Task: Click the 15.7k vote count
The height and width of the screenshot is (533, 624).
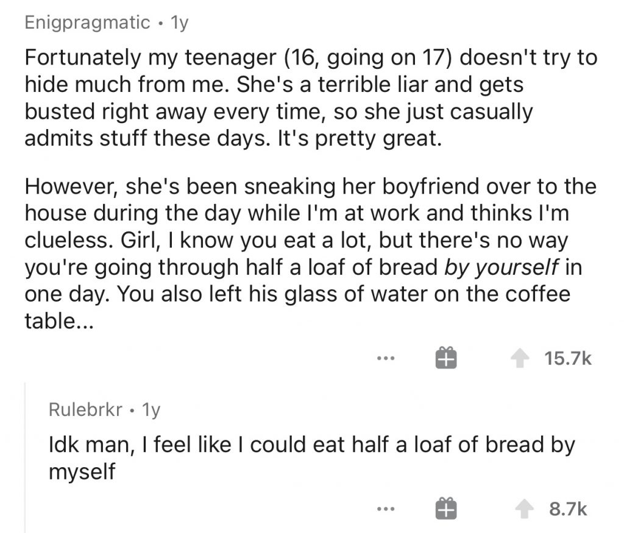Action: (567, 359)
